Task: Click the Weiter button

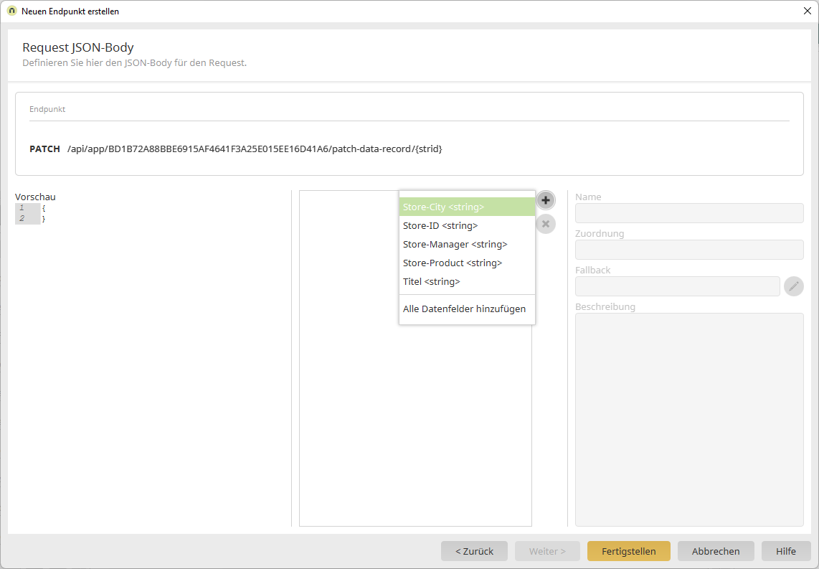Action: (x=547, y=551)
